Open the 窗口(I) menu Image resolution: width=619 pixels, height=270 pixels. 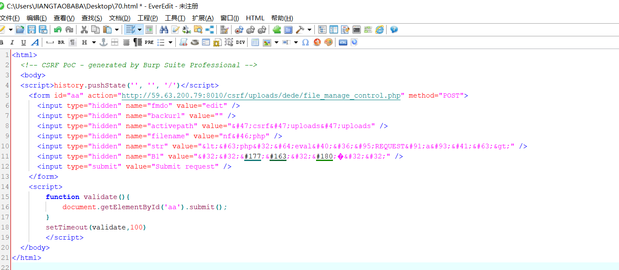coord(230,18)
